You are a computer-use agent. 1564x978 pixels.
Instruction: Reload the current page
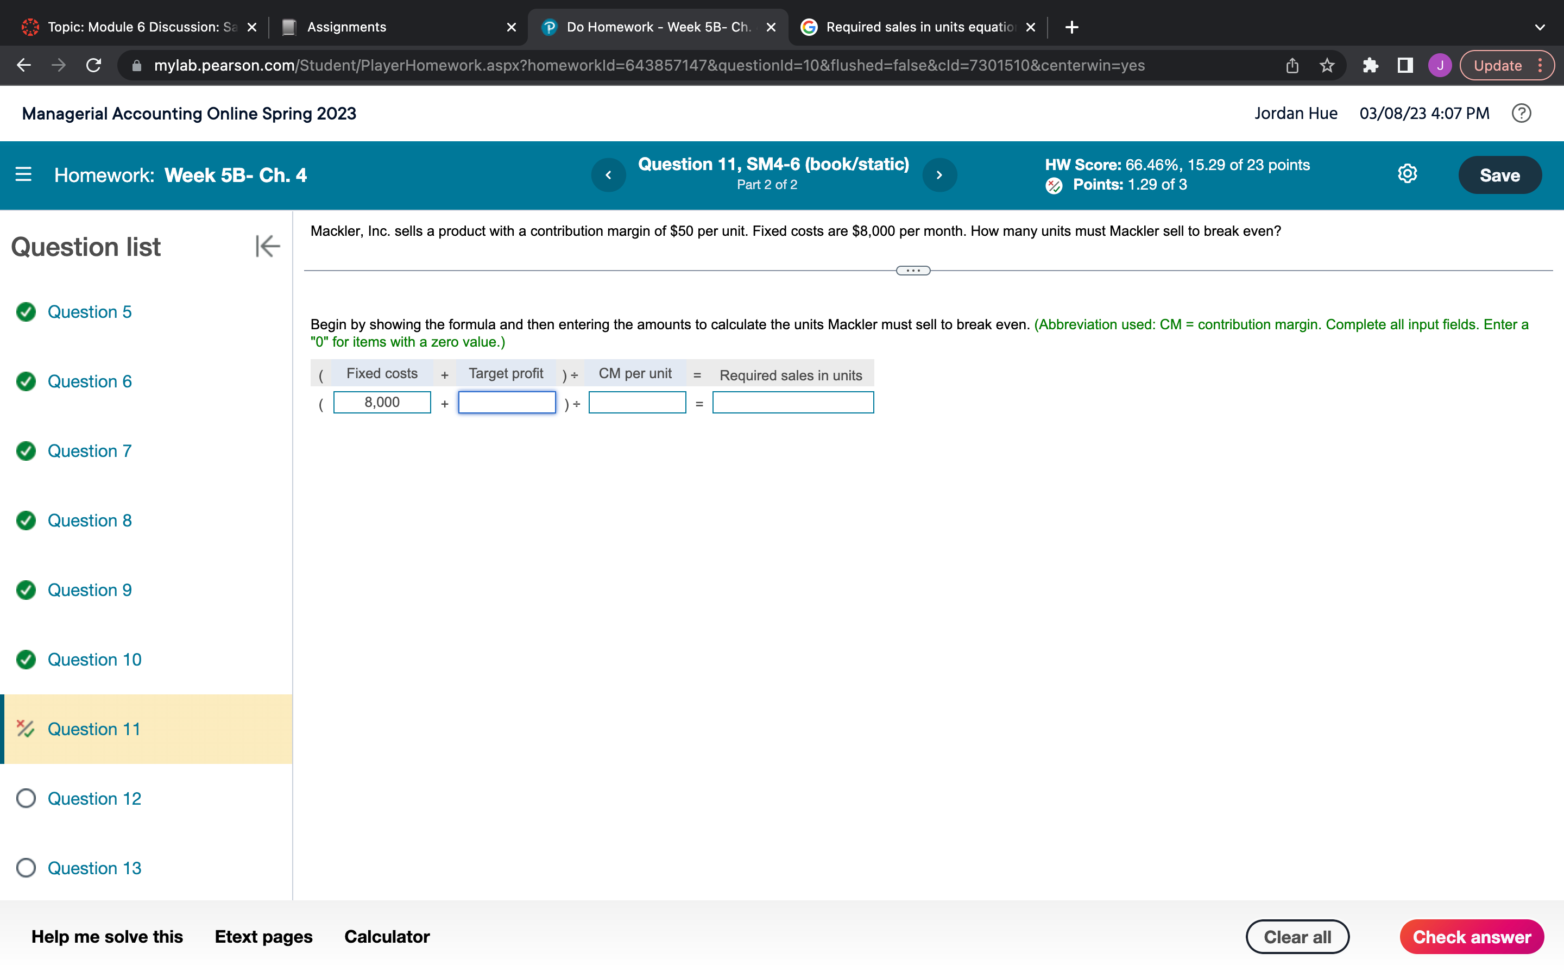click(x=94, y=65)
